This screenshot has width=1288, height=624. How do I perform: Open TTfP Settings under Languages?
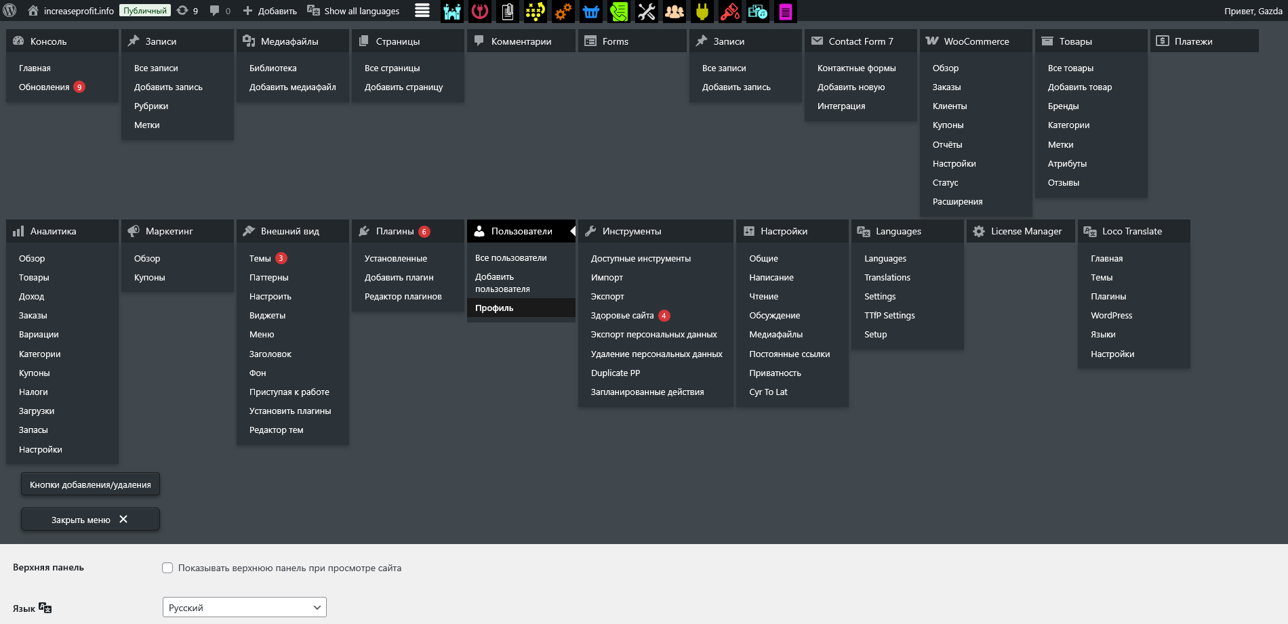pos(890,315)
